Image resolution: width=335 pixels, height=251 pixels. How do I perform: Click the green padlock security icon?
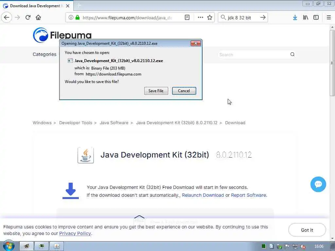78,18
